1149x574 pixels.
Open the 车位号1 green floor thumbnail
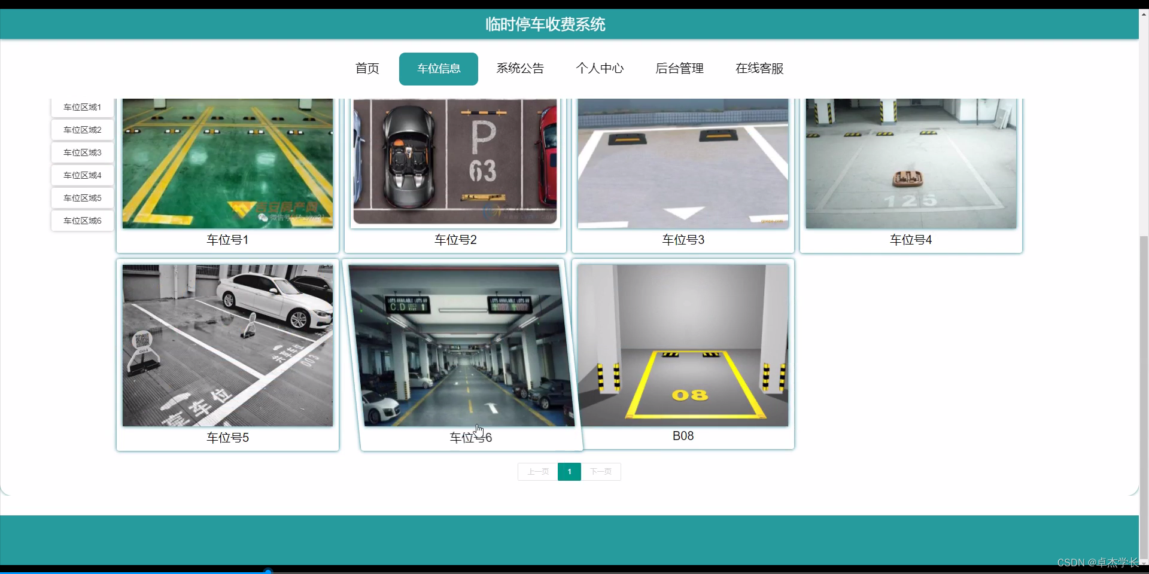point(227,163)
